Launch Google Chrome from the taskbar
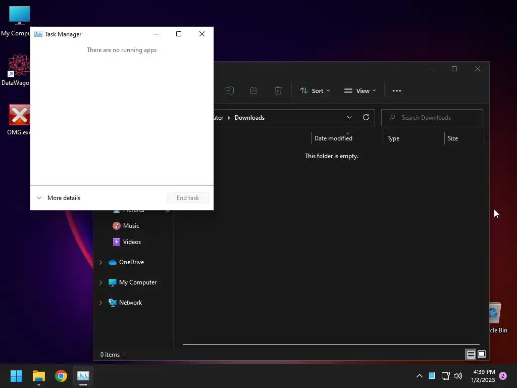This screenshot has width=517, height=388. tap(61, 376)
